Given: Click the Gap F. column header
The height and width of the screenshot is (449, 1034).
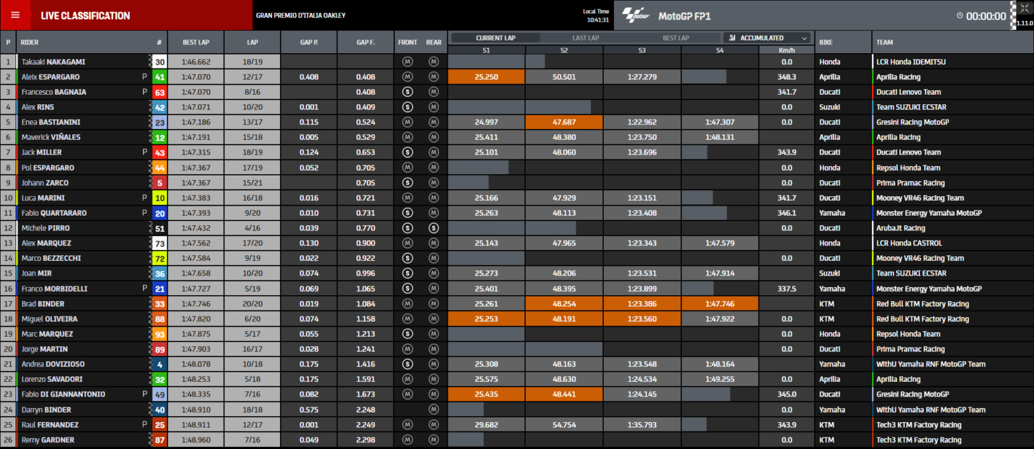Looking at the screenshot, I should coord(366,42).
